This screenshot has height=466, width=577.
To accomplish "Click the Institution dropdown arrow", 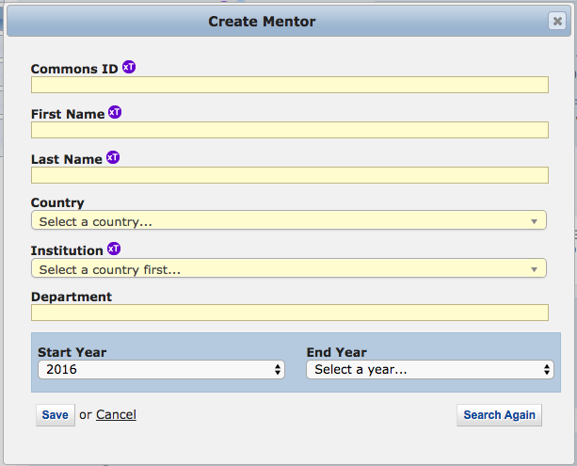I will [x=534, y=269].
